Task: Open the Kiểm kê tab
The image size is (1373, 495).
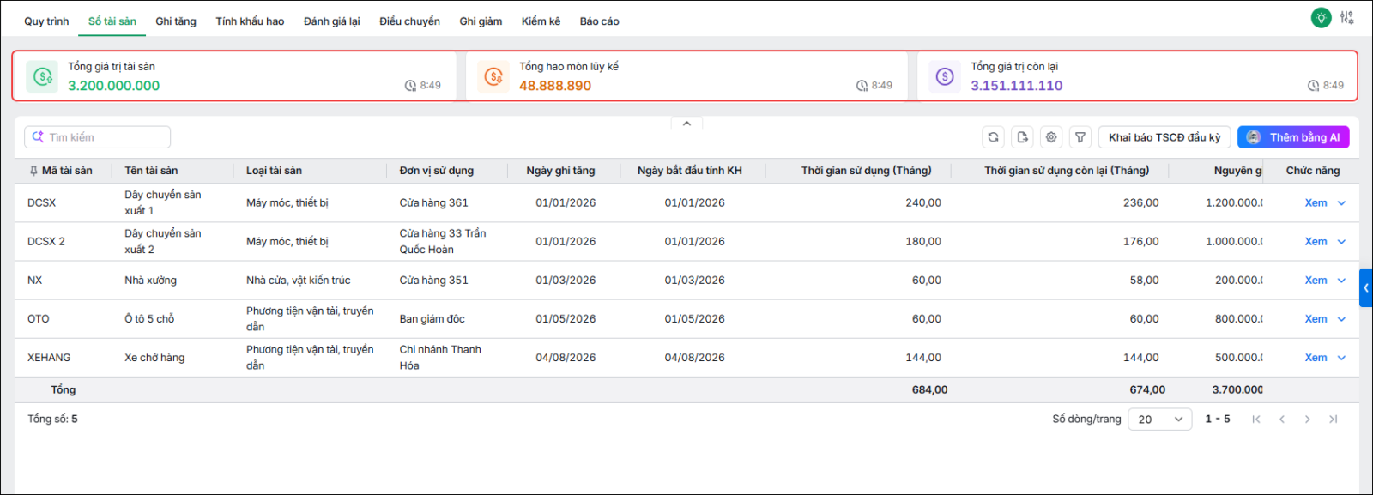Action: click(541, 21)
